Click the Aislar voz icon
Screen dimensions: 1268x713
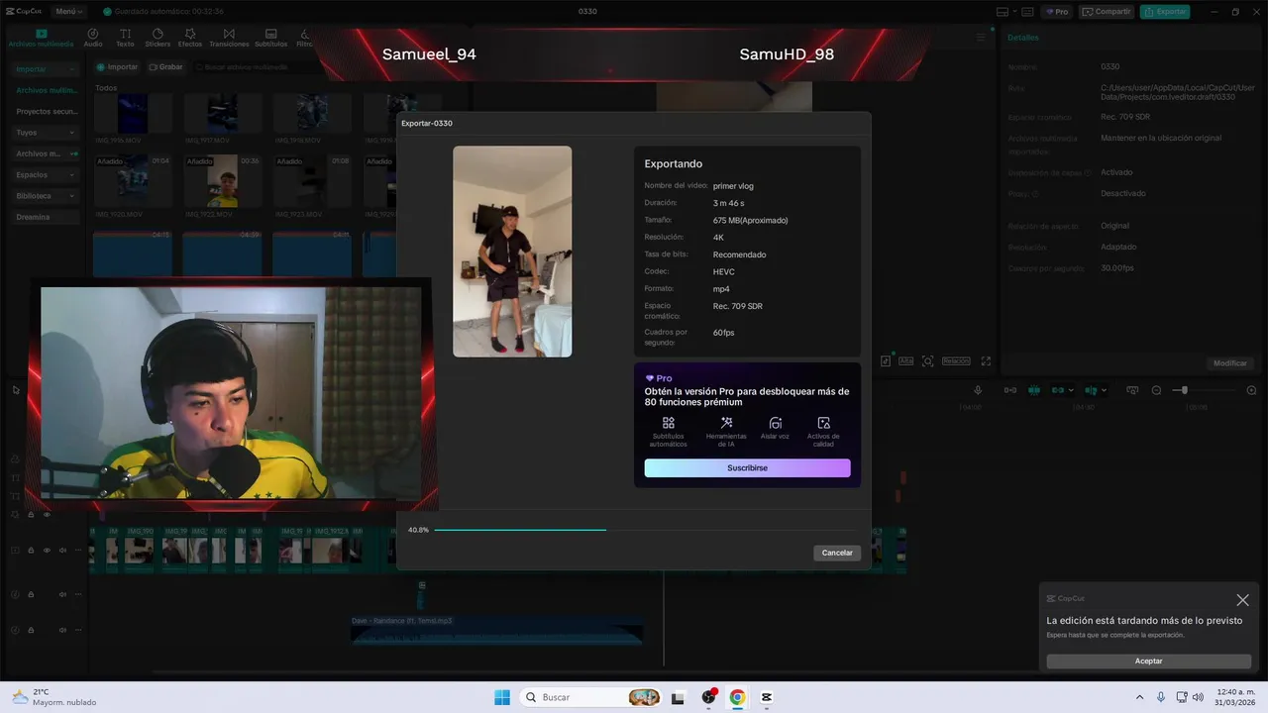(x=775, y=423)
